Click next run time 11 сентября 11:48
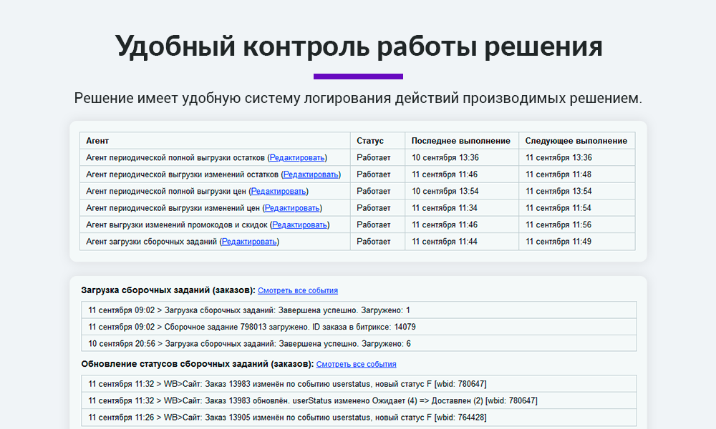 pos(558,174)
